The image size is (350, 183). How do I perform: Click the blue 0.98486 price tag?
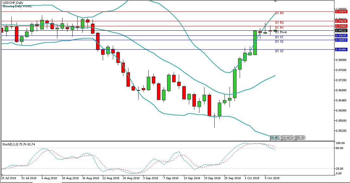(342, 49)
